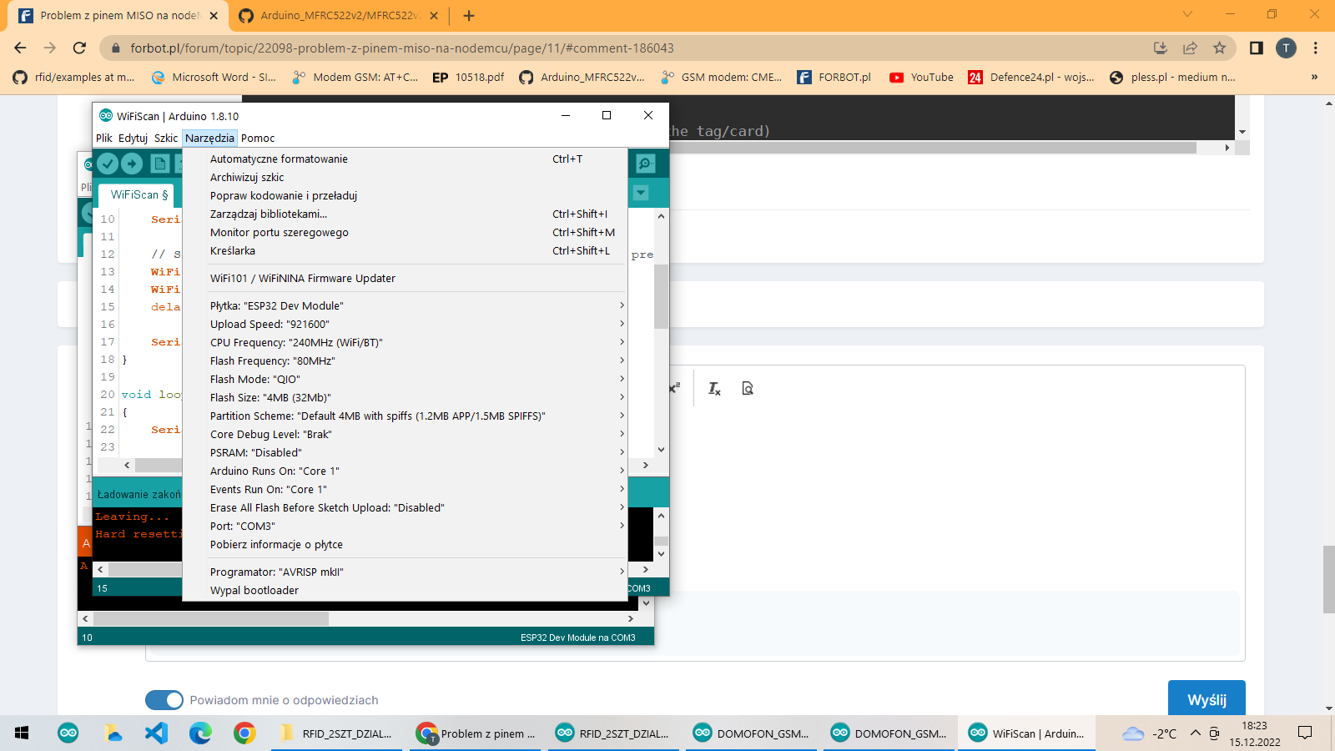Open the Plik menu in Arduino

[104, 138]
